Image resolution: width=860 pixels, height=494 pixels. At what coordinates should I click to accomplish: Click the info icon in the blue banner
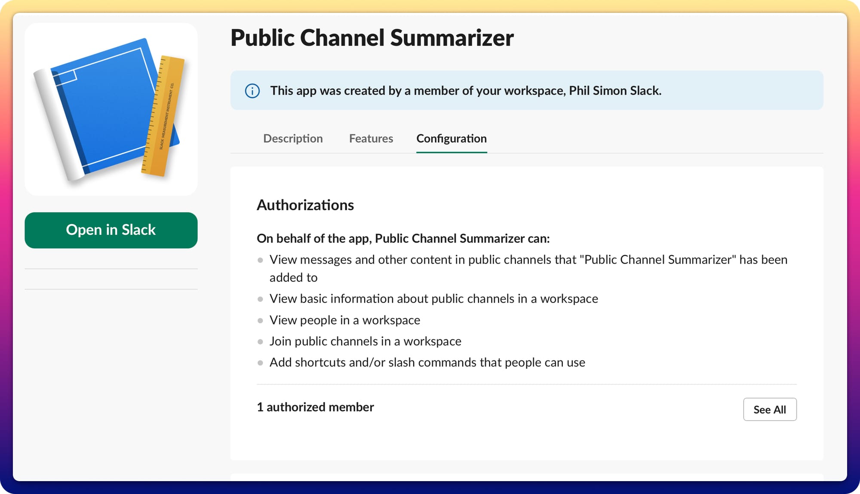point(252,91)
